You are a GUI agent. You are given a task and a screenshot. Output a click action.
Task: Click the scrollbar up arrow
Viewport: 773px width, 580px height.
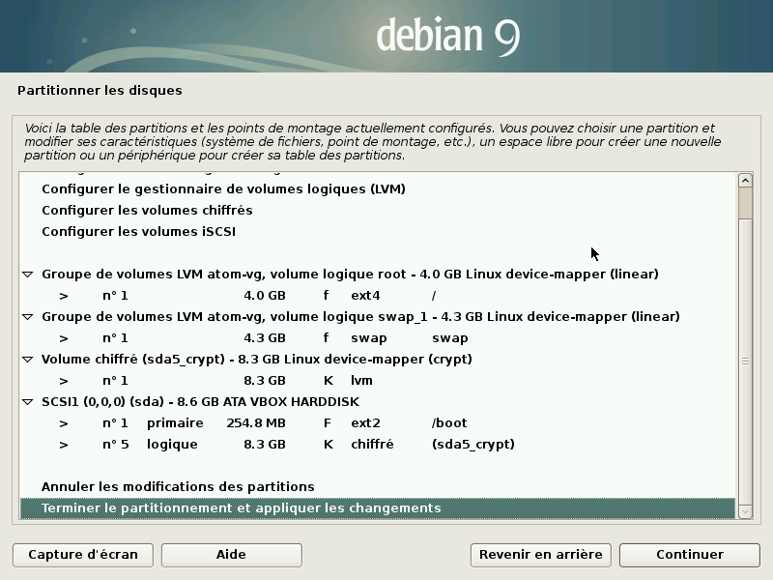pyautogui.click(x=745, y=180)
